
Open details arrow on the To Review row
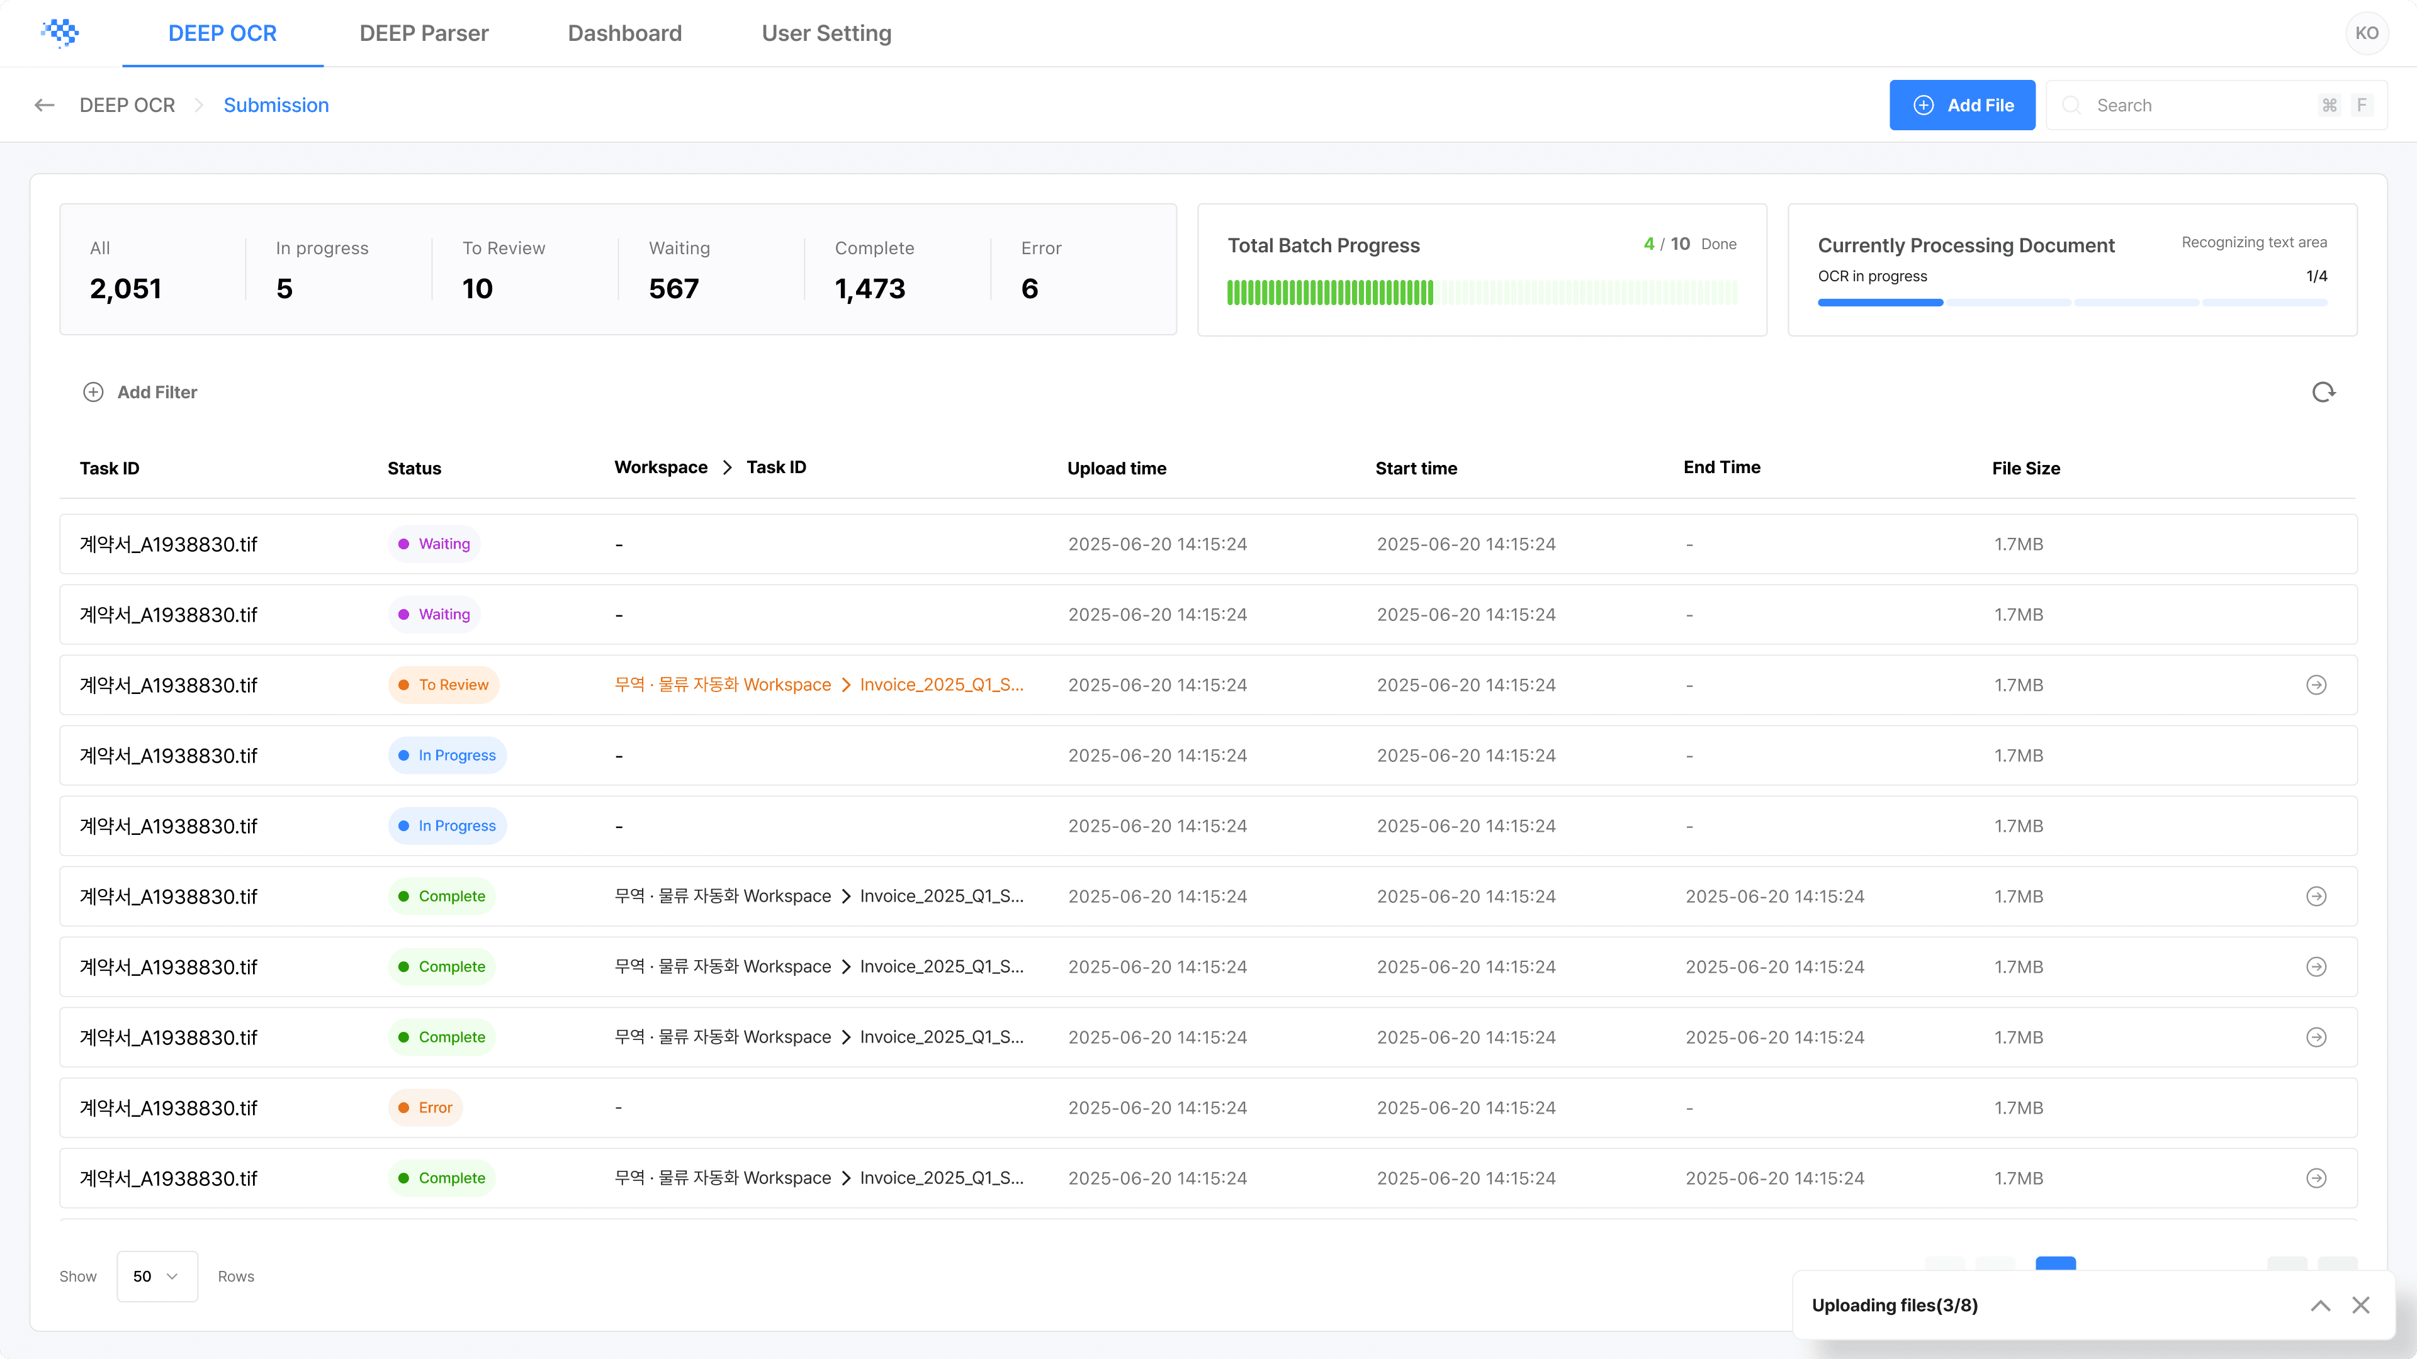(2318, 685)
